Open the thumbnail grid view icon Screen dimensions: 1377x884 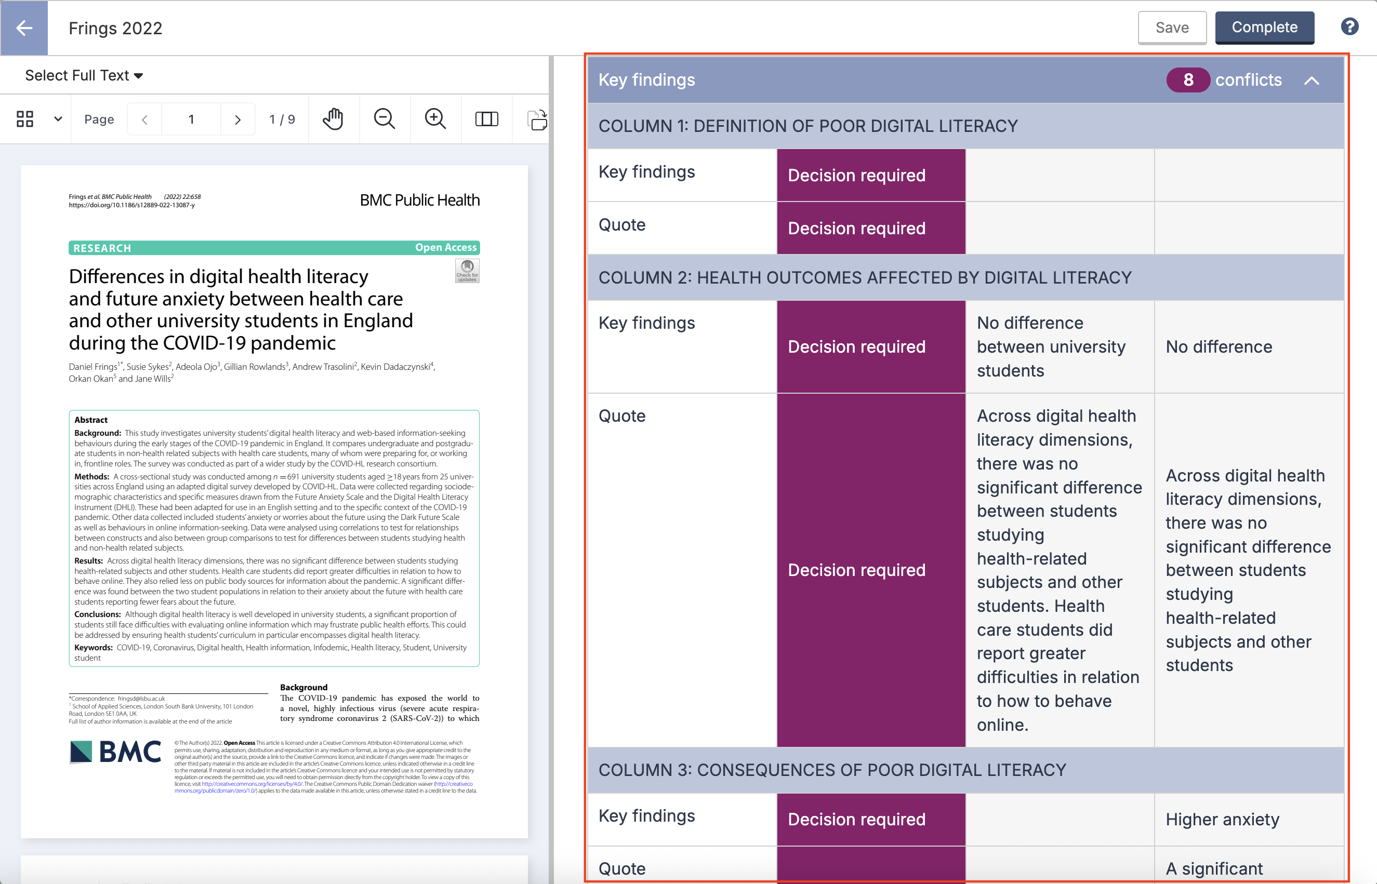25,119
